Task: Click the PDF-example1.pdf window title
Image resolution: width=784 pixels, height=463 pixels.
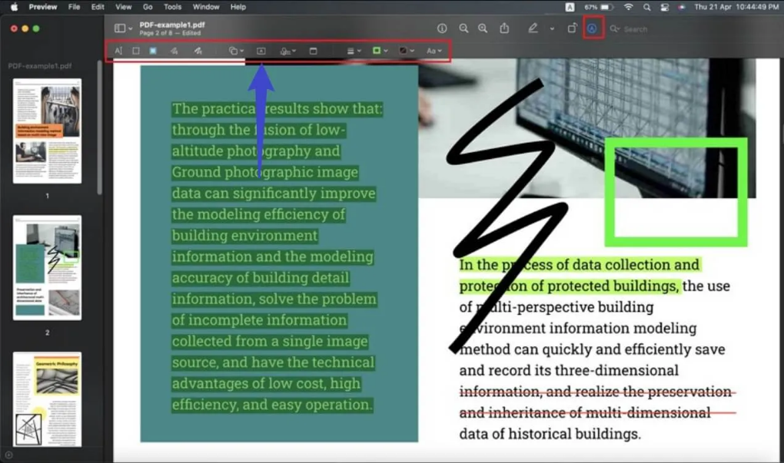Action: coord(172,25)
